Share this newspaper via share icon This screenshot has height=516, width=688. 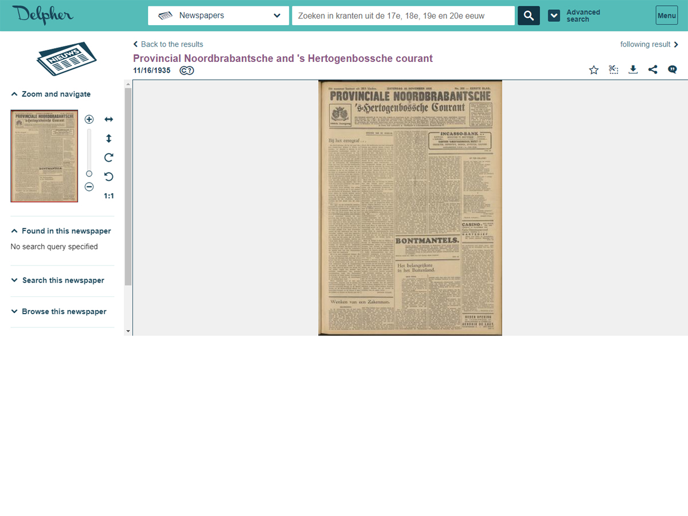pyautogui.click(x=652, y=70)
